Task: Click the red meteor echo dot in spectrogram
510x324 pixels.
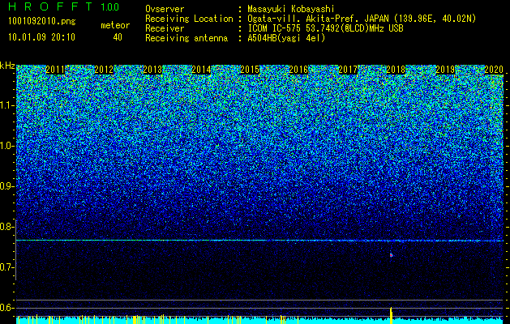Action: [392, 255]
